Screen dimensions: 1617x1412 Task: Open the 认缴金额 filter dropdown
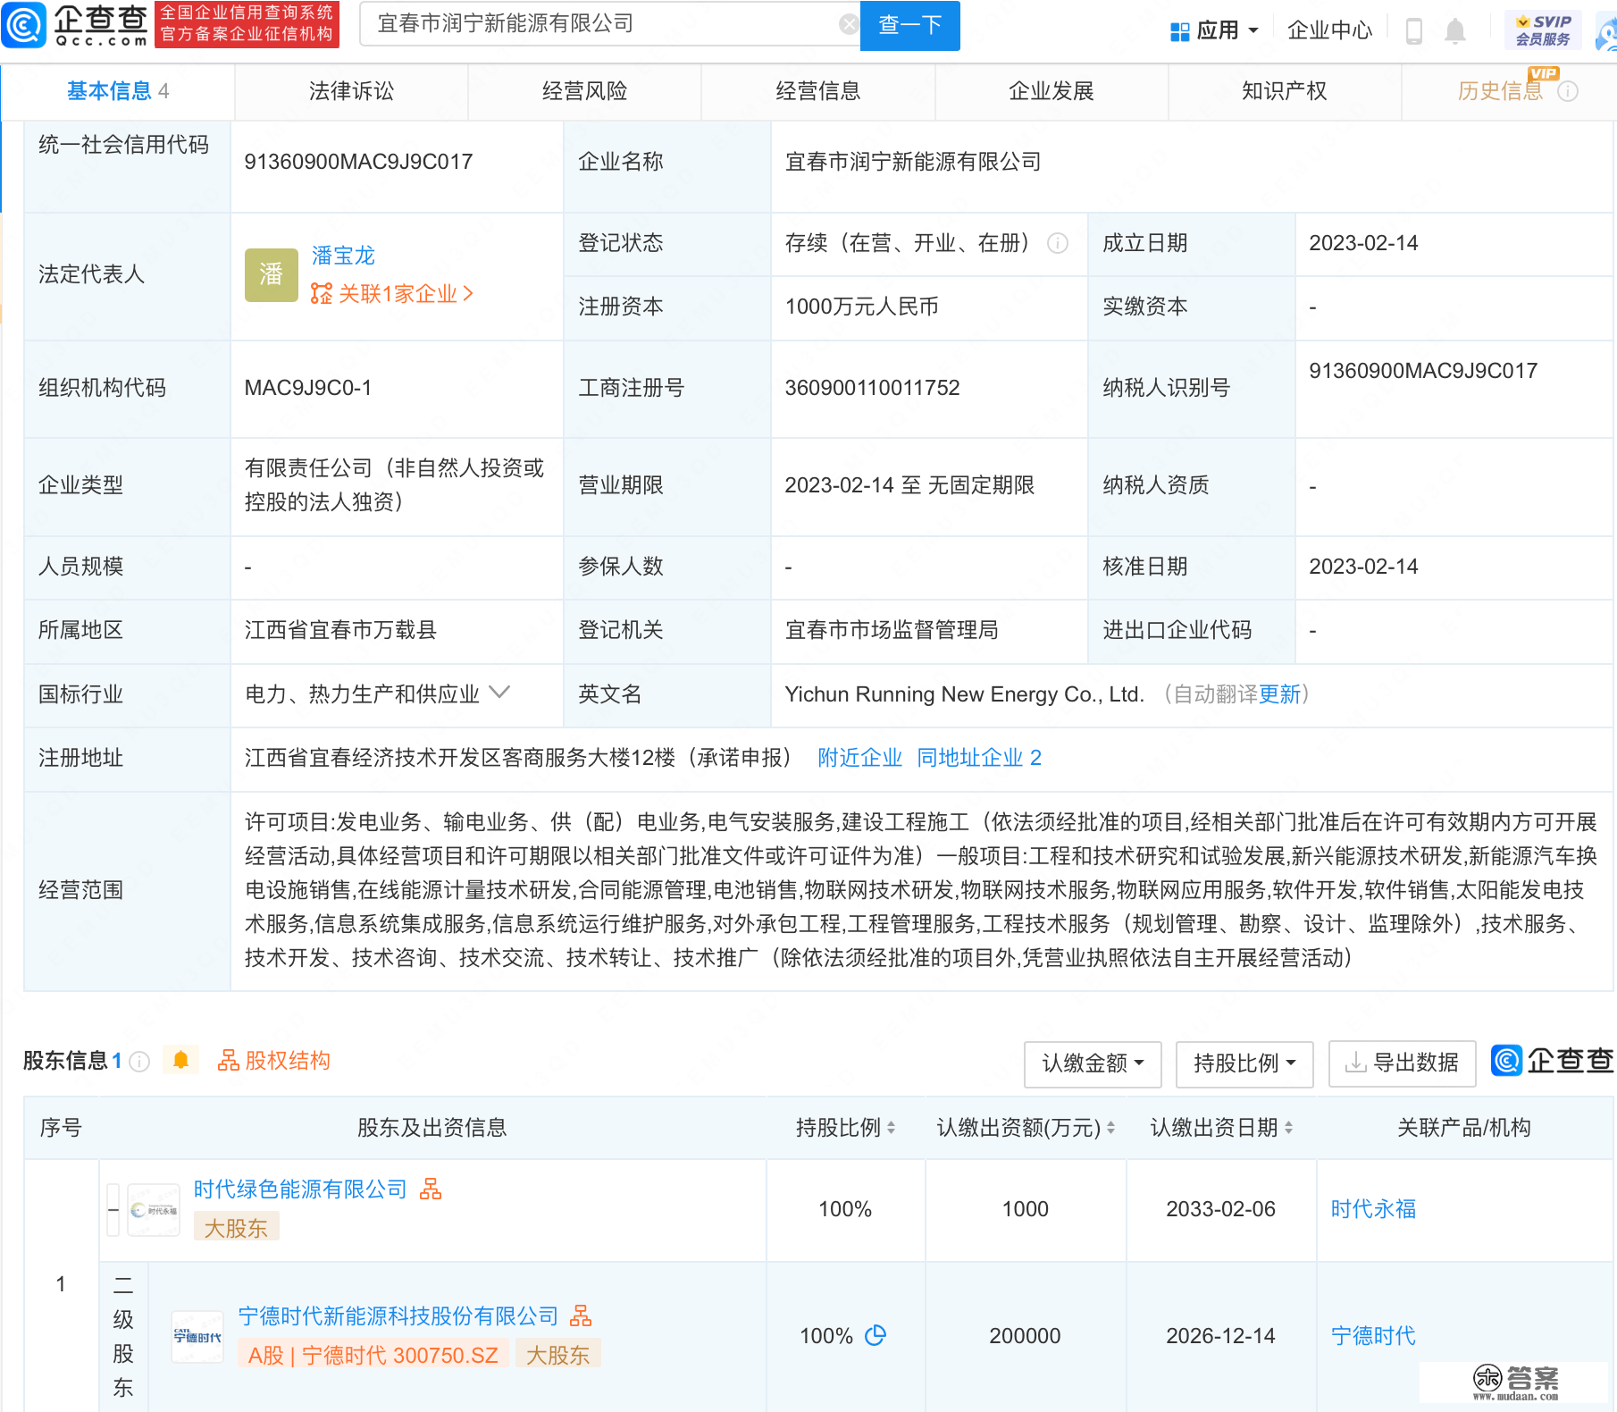pos(1093,1063)
